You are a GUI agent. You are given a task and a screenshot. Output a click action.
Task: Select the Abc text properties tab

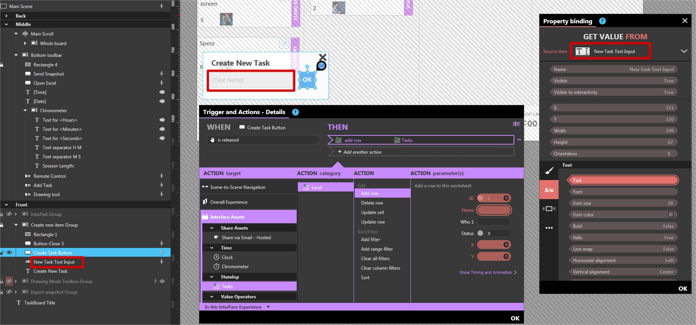pyautogui.click(x=549, y=190)
